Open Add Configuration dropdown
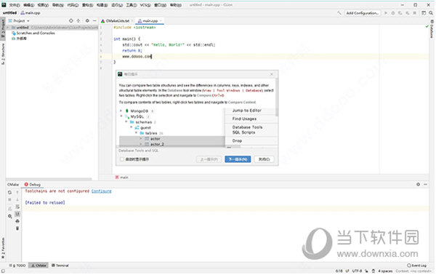 362,13
